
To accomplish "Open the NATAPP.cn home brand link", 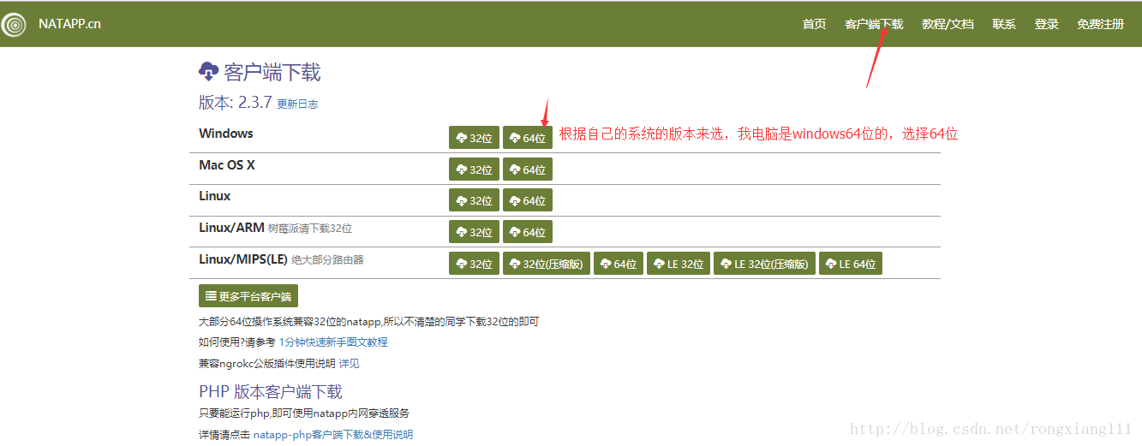I will pos(69,24).
